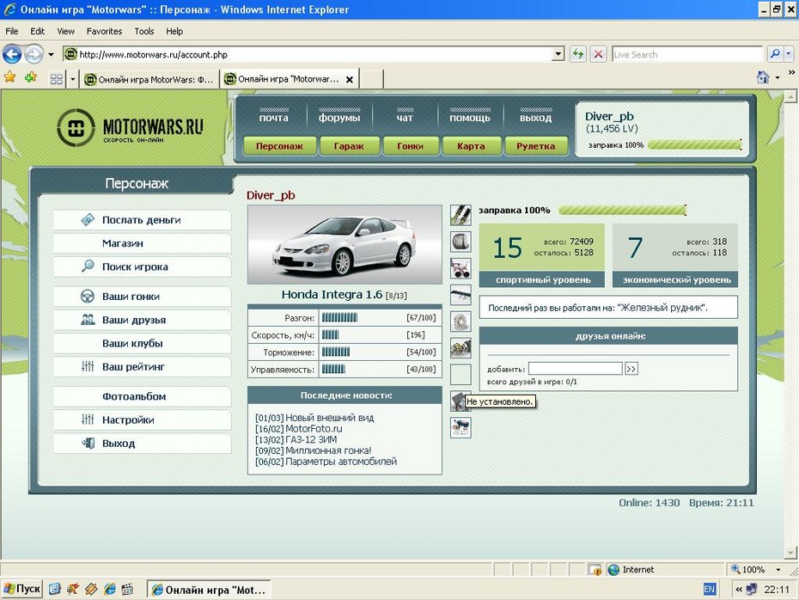The width and height of the screenshot is (799, 600).
Task: Select the Рулетка game tab
Action: (535, 146)
